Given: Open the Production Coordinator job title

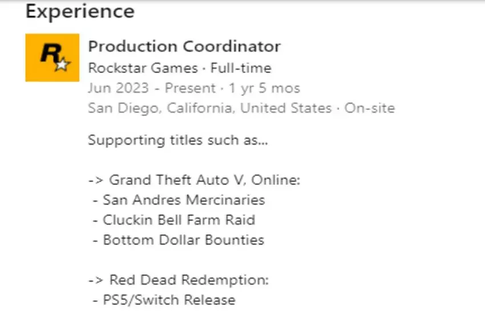Looking at the screenshot, I should [184, 47].
